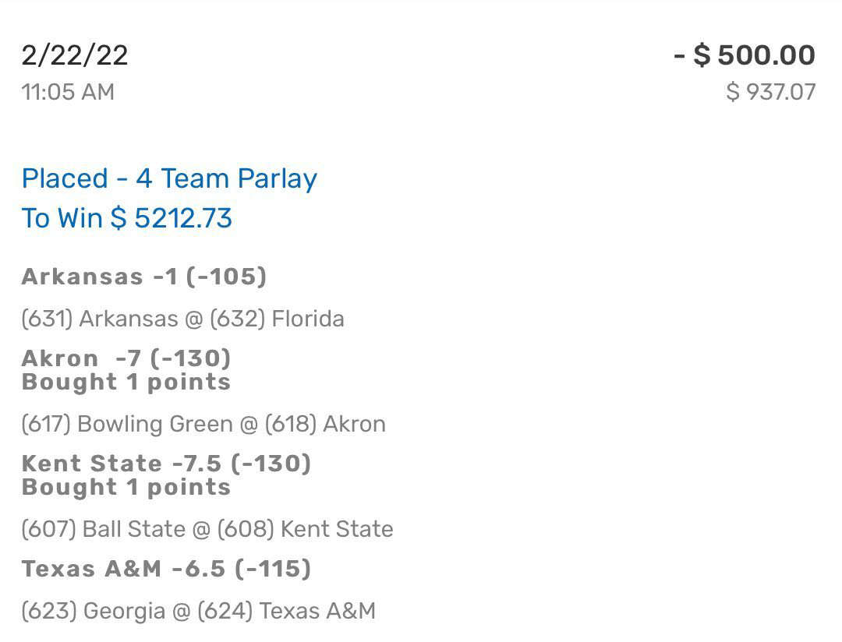Viewport: 842px width, 642px height.
Task: Select the Arkansas -1 (-105) pick
Action: pyautogui.click(x=144, y=277)
